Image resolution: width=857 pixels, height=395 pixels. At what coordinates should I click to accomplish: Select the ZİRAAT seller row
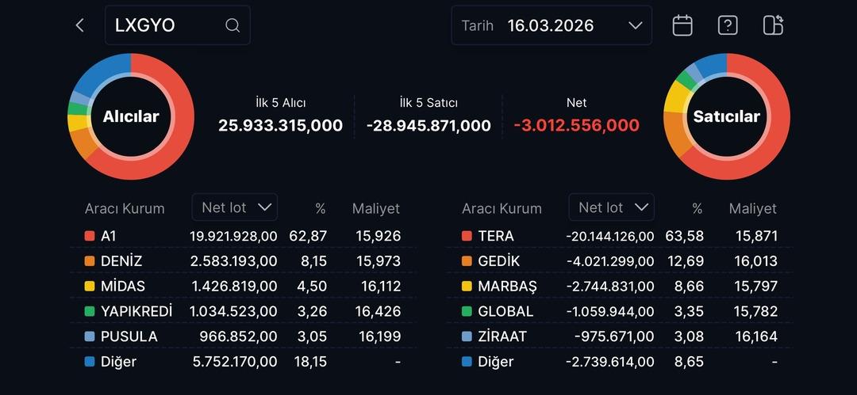tap(619, 336)
